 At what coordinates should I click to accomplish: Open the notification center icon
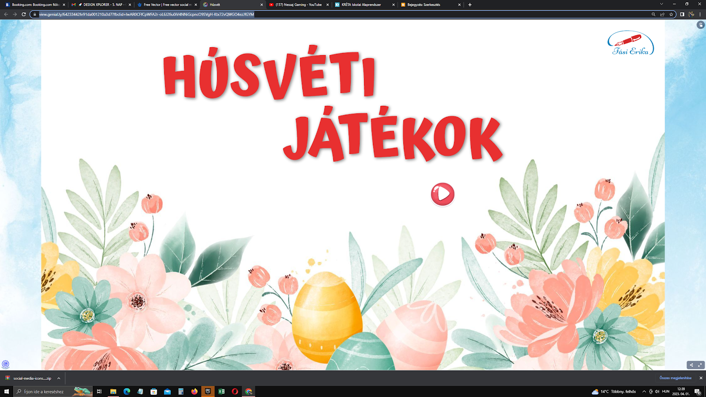pyautogui.click(x=698, y=391)
